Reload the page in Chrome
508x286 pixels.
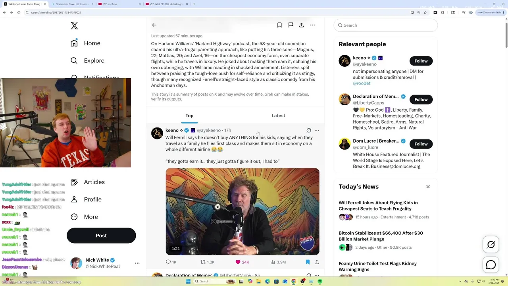click(18, 12)
